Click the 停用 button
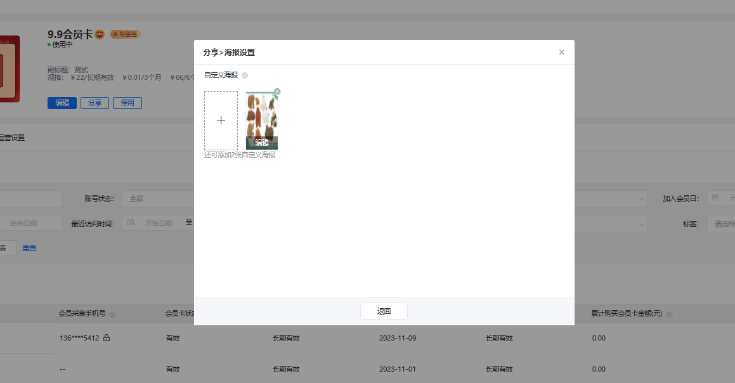This screenshot has height=383, width=735. (x=127, y=103)
